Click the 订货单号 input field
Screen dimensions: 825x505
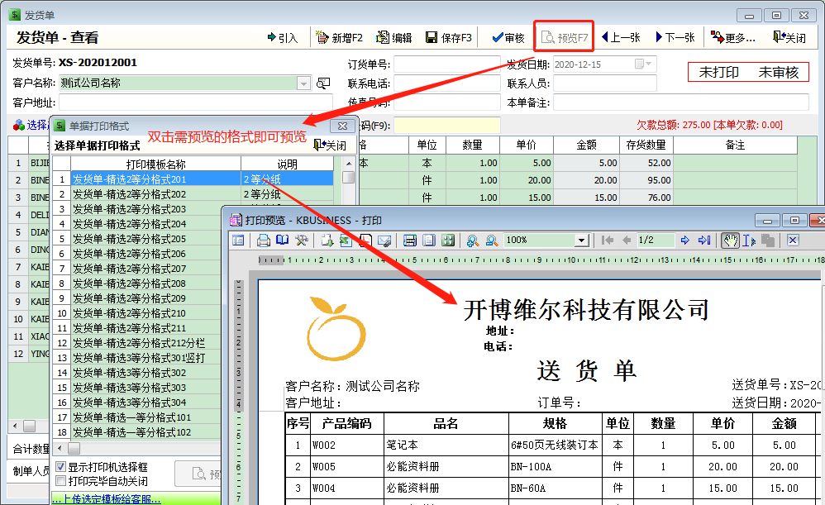coord(447,64)
